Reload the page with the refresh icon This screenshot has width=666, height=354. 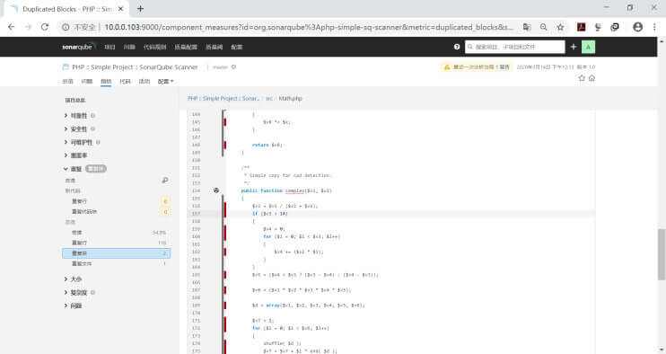45,27
